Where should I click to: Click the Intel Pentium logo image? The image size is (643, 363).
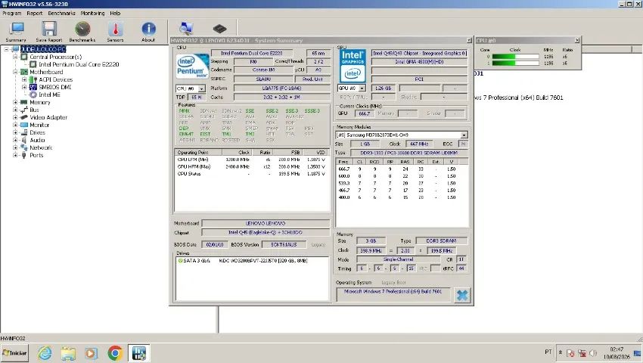[x=192, y=67]
